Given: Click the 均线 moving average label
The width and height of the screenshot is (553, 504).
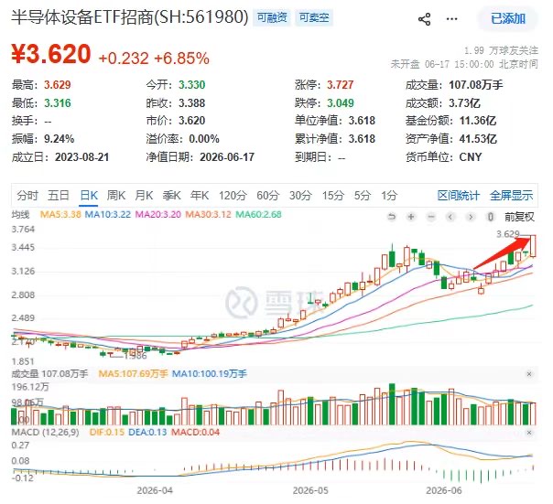Looking at the screenshot, I should (x=21, y=214).
